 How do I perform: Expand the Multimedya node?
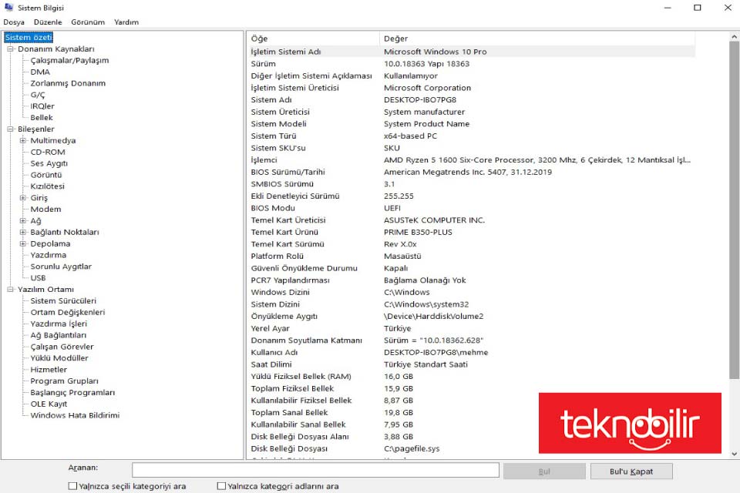[22, 141]
